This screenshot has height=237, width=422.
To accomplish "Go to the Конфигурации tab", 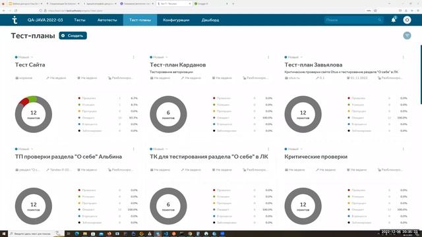I will (x=176, y=20).
